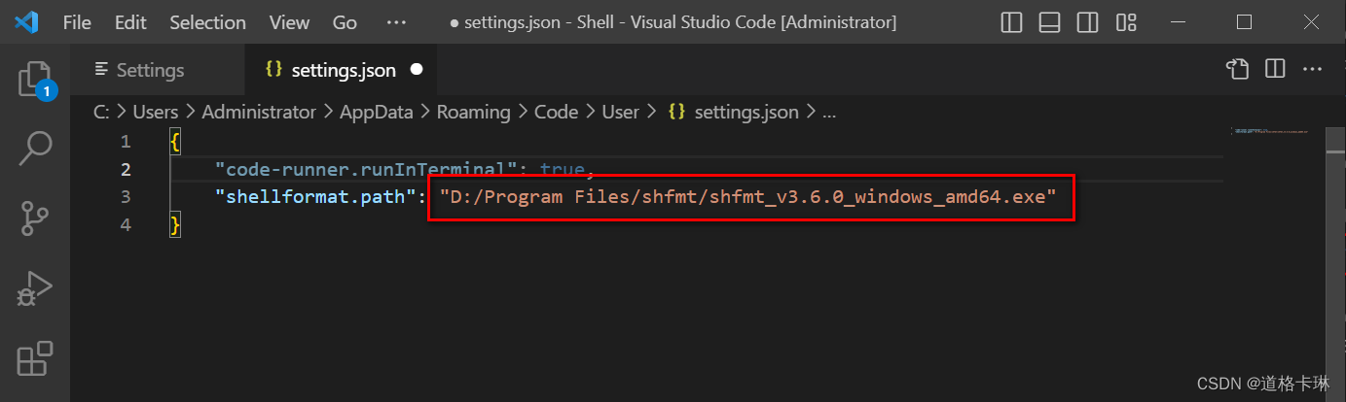
Task: Open the View menu
Action: tap(289, 21)
